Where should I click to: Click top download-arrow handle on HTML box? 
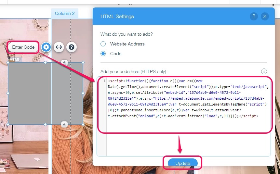[64, 62]
